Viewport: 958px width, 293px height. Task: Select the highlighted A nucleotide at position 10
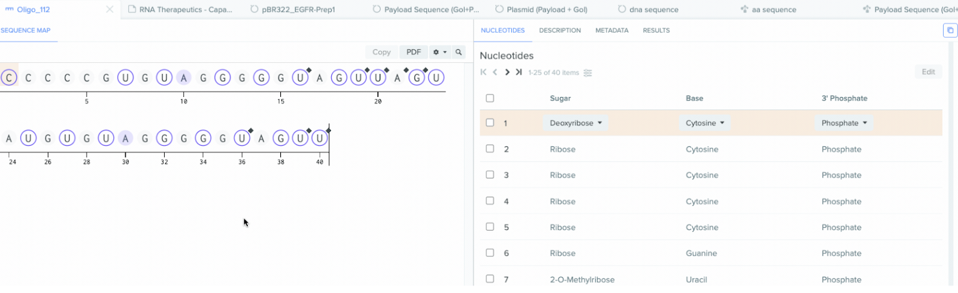tap(184, 78)
